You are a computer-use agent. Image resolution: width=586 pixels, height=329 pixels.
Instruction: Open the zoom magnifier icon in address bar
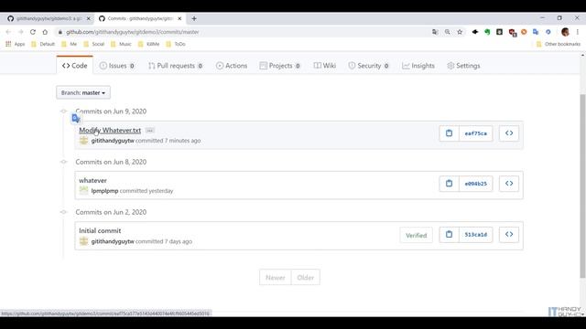[448, 32]
